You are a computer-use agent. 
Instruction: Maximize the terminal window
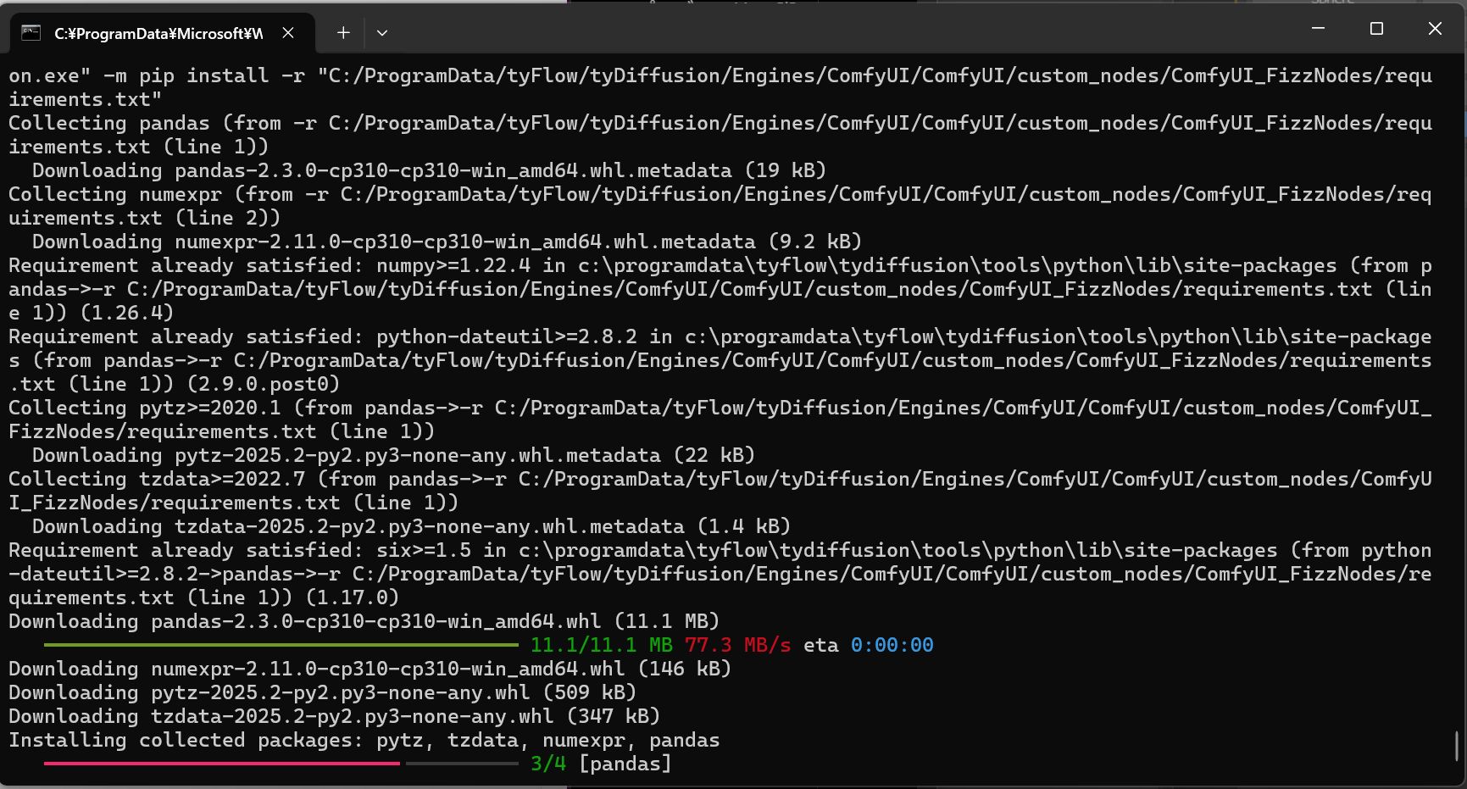1376,28
